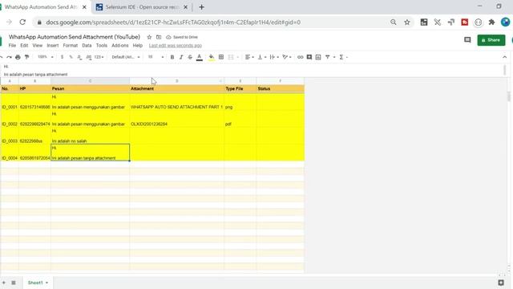Select the Sheet1 tab

click(38, 283)
